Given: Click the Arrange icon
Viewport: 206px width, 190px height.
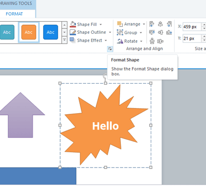Looking at the screenshot, I should (x=120, y=24).
